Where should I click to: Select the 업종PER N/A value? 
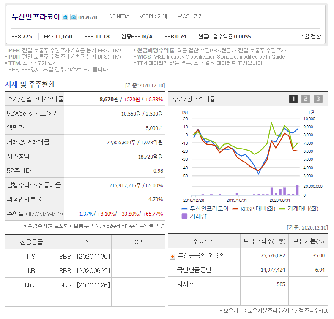(137, 37)
